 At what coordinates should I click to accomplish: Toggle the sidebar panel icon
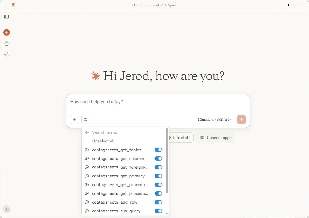coord(7,17)
